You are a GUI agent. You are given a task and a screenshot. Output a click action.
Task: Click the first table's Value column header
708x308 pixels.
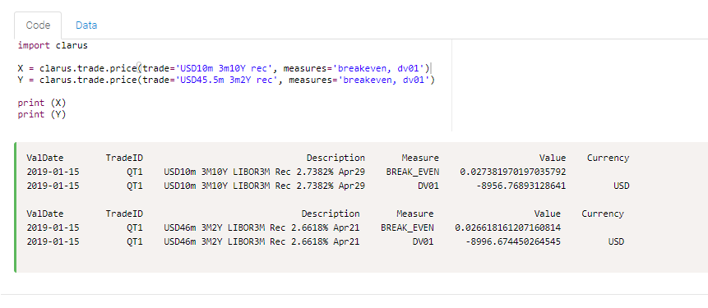553,158
